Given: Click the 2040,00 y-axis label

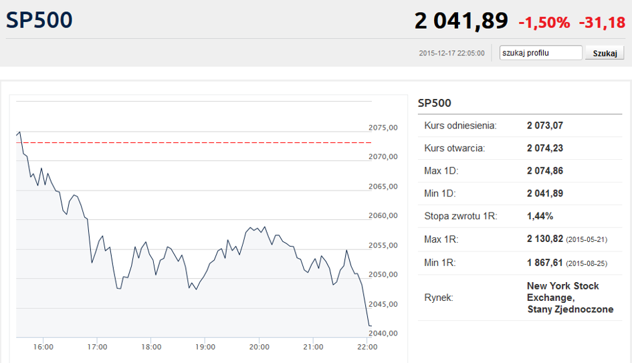Looking at the screenshot, I should (x=383, y=333).
